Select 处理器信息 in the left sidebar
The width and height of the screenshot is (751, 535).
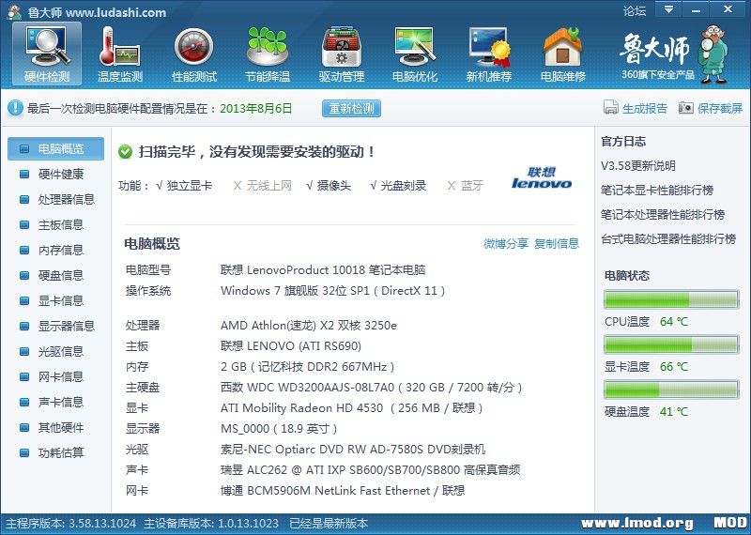[x=66, y=200]
